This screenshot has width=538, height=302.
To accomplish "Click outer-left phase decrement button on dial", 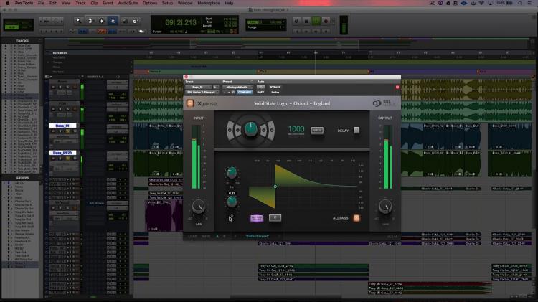I will point(230,130).
